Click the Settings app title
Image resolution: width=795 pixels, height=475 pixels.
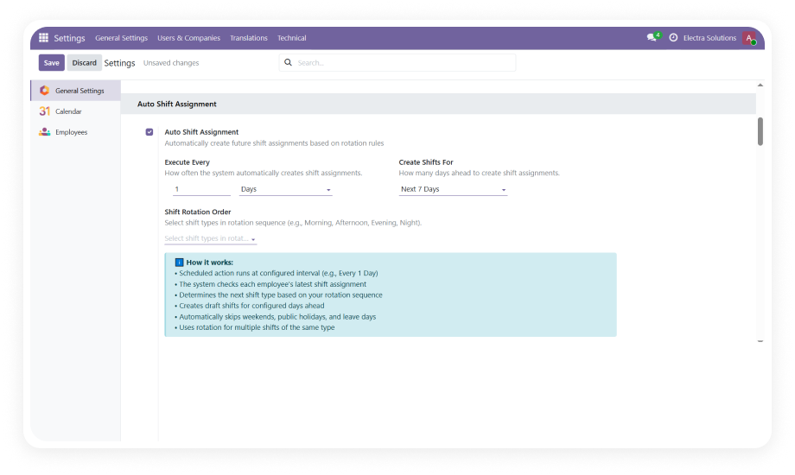69,38
